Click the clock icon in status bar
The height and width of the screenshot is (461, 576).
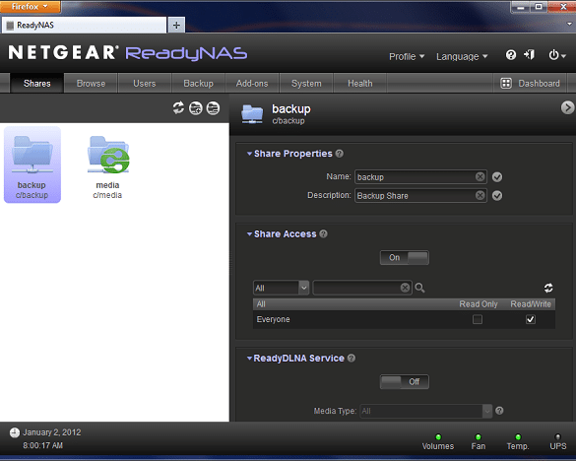click(x=15, y=432)
